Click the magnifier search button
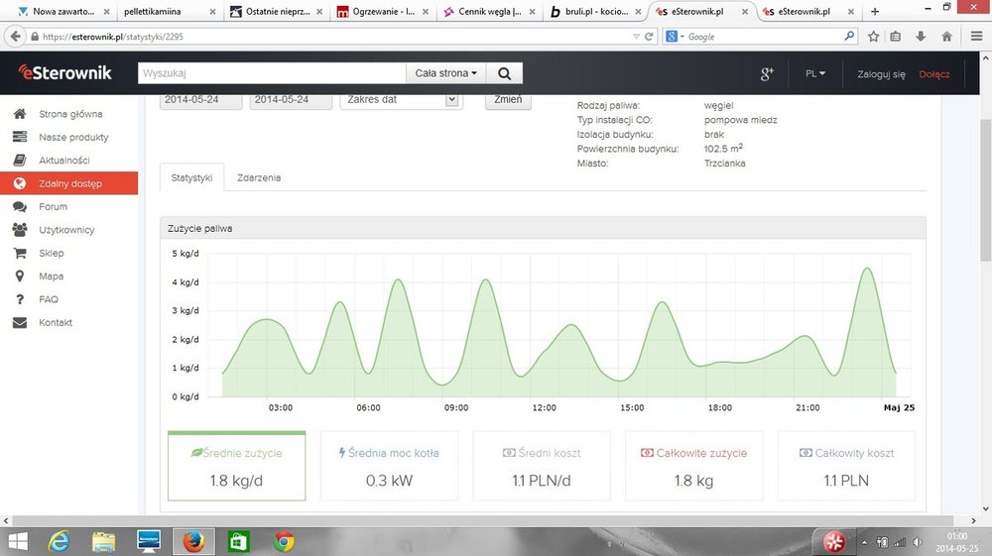The width and height of the screenshot is (992, 556). pyautogui.click(x=504, y=73)
